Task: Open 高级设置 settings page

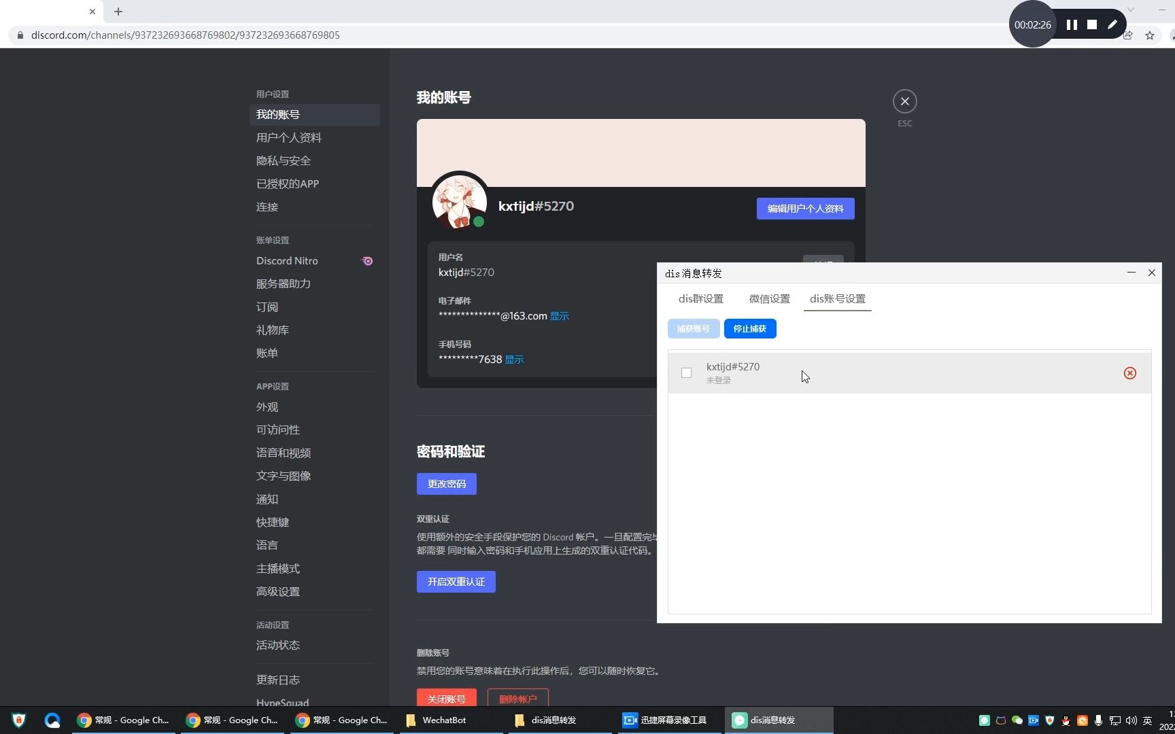Action: coord(314,592)
